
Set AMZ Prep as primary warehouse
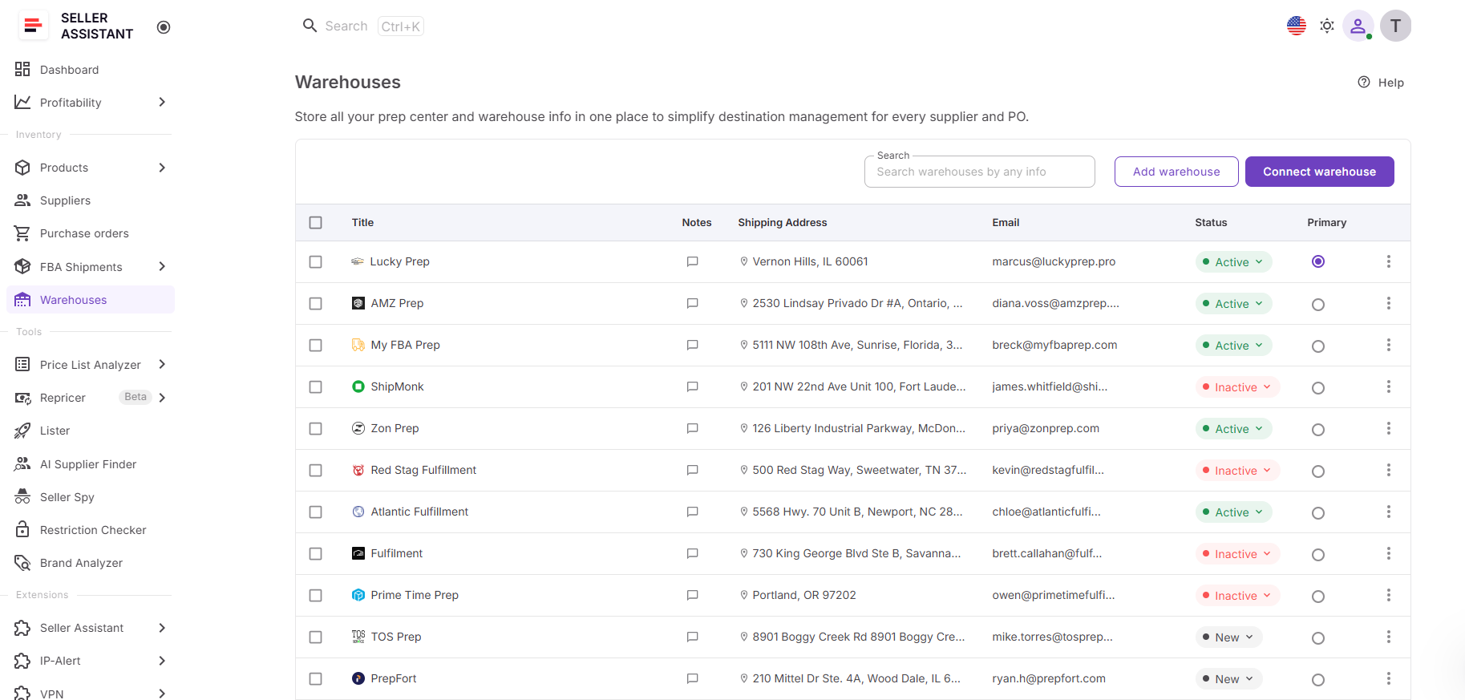(x=1318, y=305)
